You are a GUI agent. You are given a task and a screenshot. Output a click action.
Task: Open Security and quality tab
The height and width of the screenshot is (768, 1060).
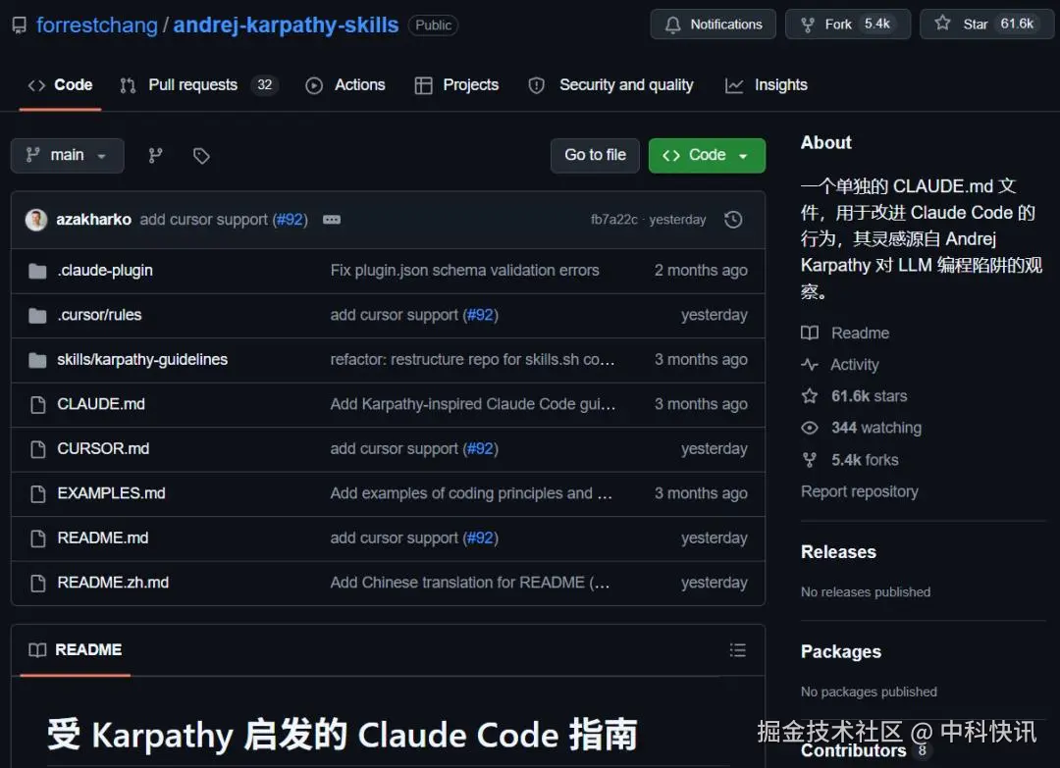coord(611,85)
